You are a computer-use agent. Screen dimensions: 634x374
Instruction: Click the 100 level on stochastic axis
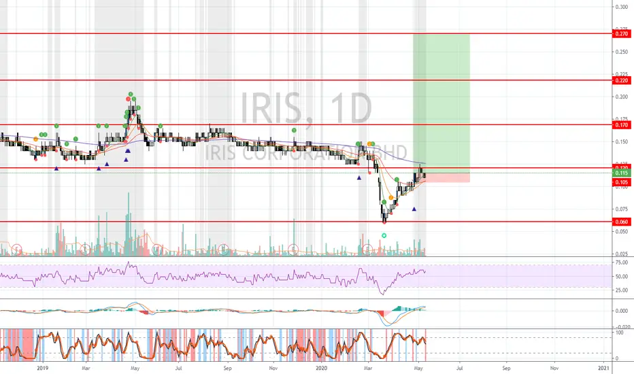(619, 333)
